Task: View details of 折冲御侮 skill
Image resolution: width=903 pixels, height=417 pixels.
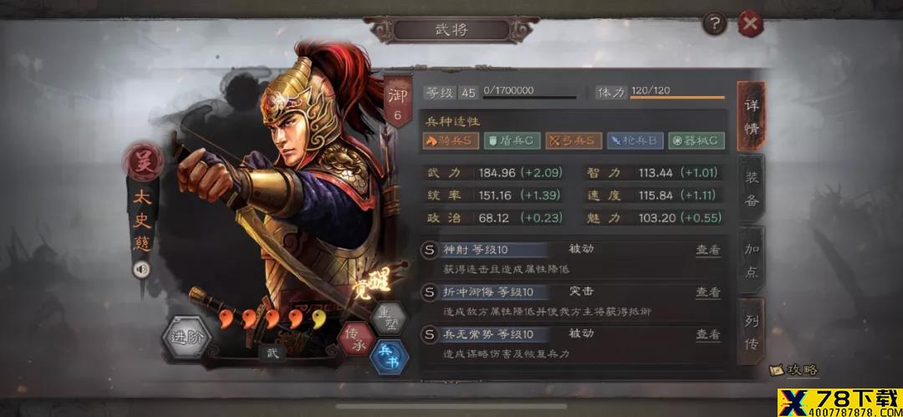Action: coord(708,292)
